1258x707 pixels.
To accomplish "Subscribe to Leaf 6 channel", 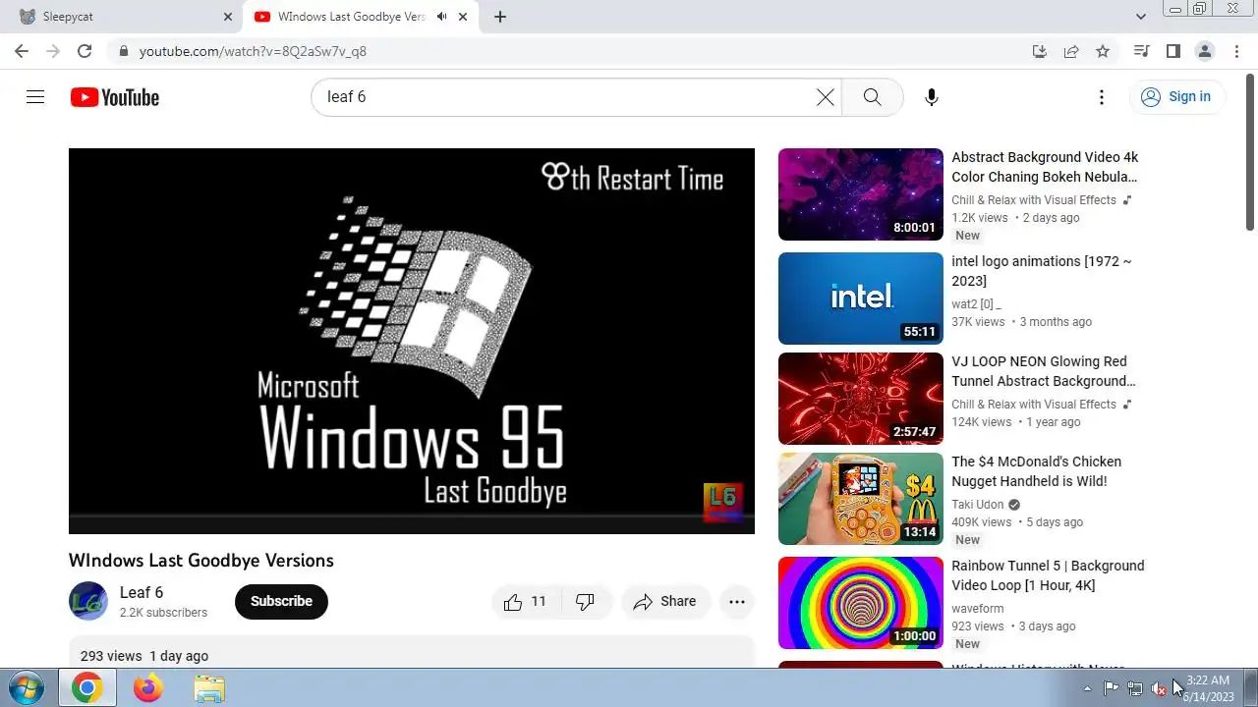I will 281,601.
